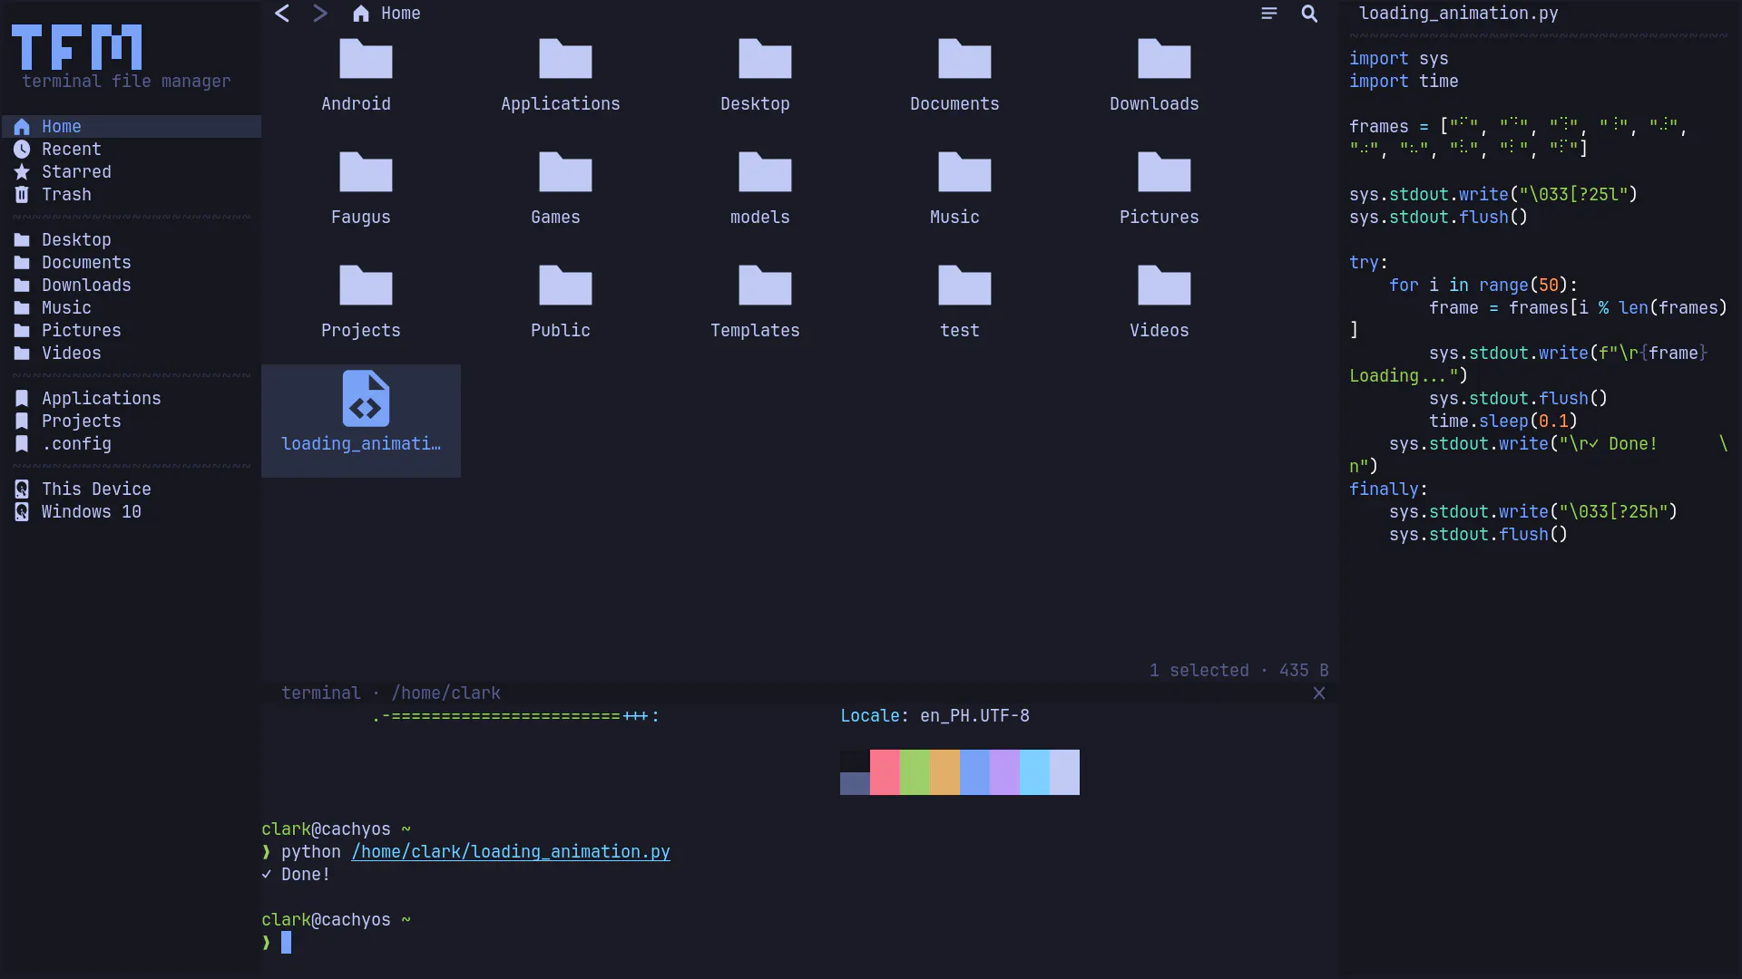This screenshot has width=1742, height=979.
Task: Close the terminal panel
Action: pyautogui.click(x=1319, y=693)
